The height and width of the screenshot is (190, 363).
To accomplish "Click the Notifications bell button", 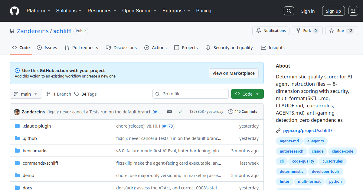I will point(271,31).
